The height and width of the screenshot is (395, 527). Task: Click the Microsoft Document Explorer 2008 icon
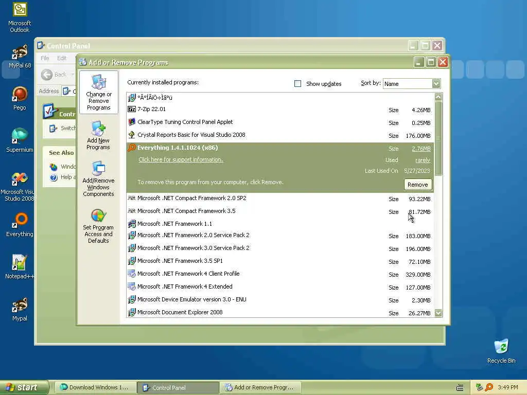tap(132, 312)
